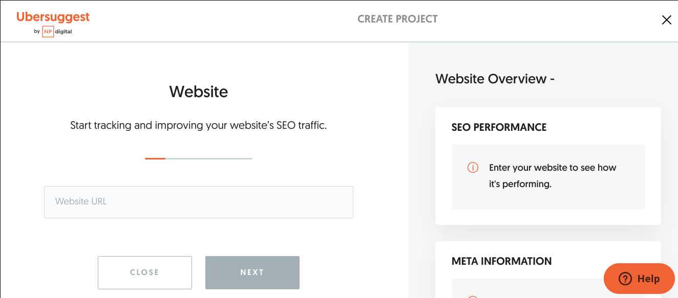Click the NEXT button
This screenshot has height=298, width=678.
252,272
